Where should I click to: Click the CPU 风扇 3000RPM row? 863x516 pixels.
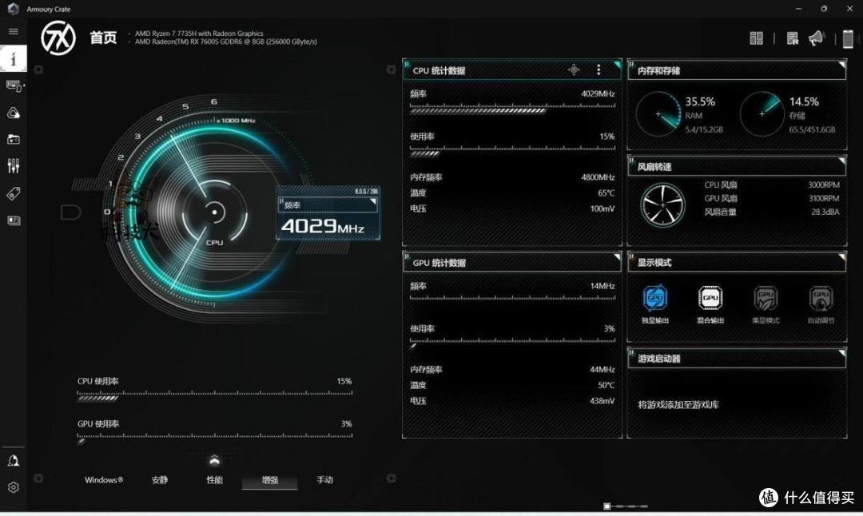pyautogui.click(x=772, y=185)
